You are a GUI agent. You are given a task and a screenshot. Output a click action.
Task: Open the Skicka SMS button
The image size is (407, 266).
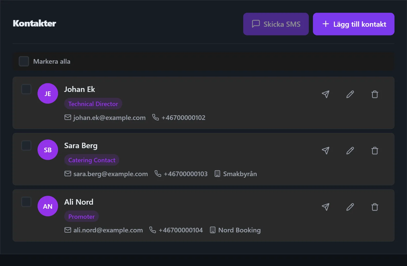tap(276, 24)
